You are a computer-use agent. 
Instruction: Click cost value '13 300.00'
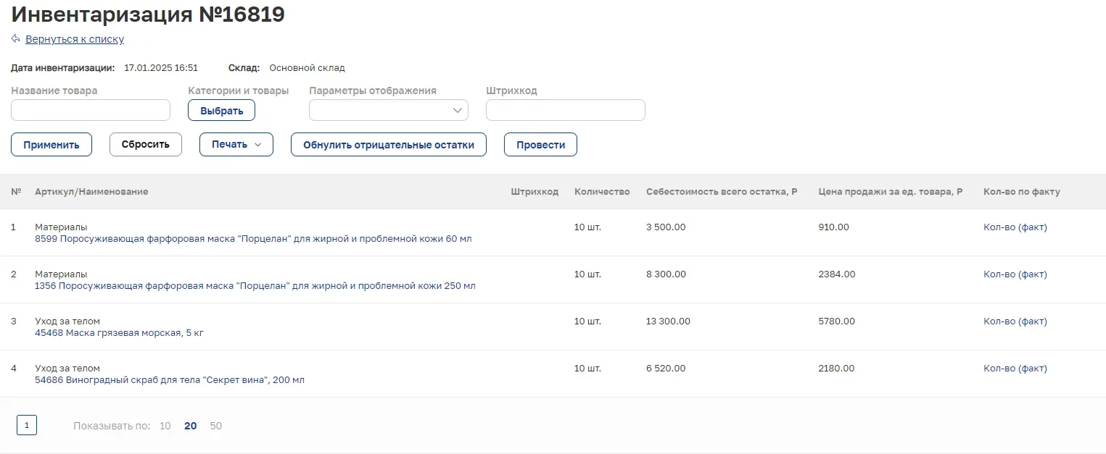[668, 321]
